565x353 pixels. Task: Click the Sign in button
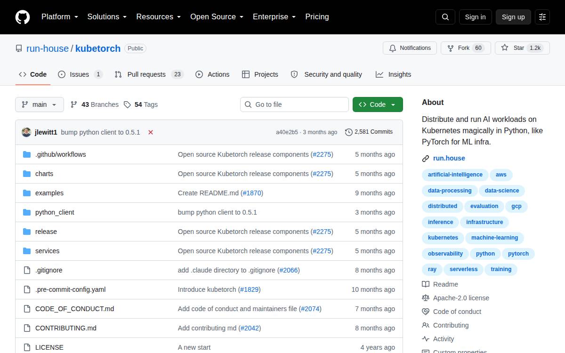[475, 17]
